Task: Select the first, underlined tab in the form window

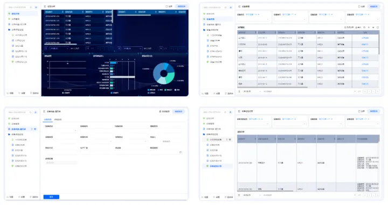Action: pyautogui.click(x=48, y=119)
